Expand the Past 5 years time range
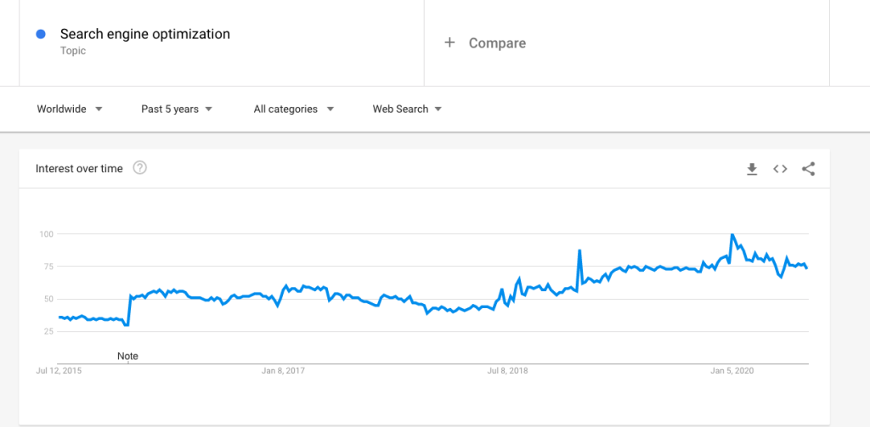This screenshot has height=427, width=870. click(177, 110)
